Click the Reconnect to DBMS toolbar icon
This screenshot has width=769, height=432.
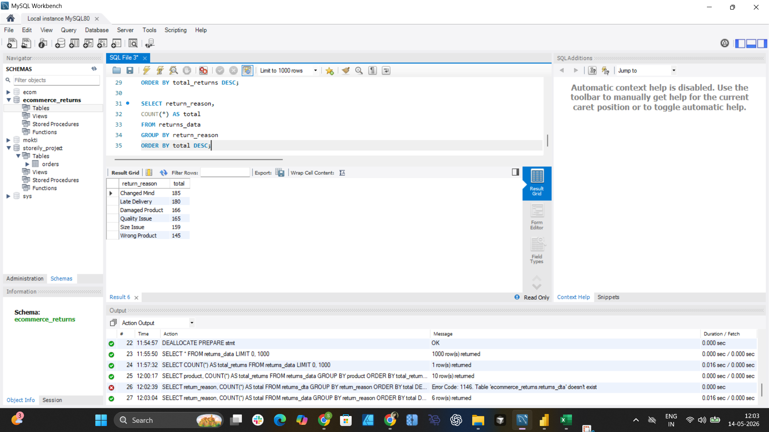[150, 43]
